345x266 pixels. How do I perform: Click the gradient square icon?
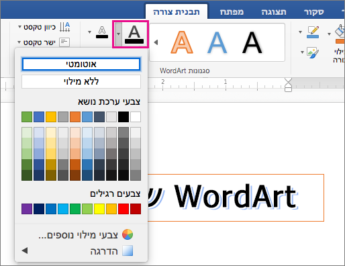[128, 251]
